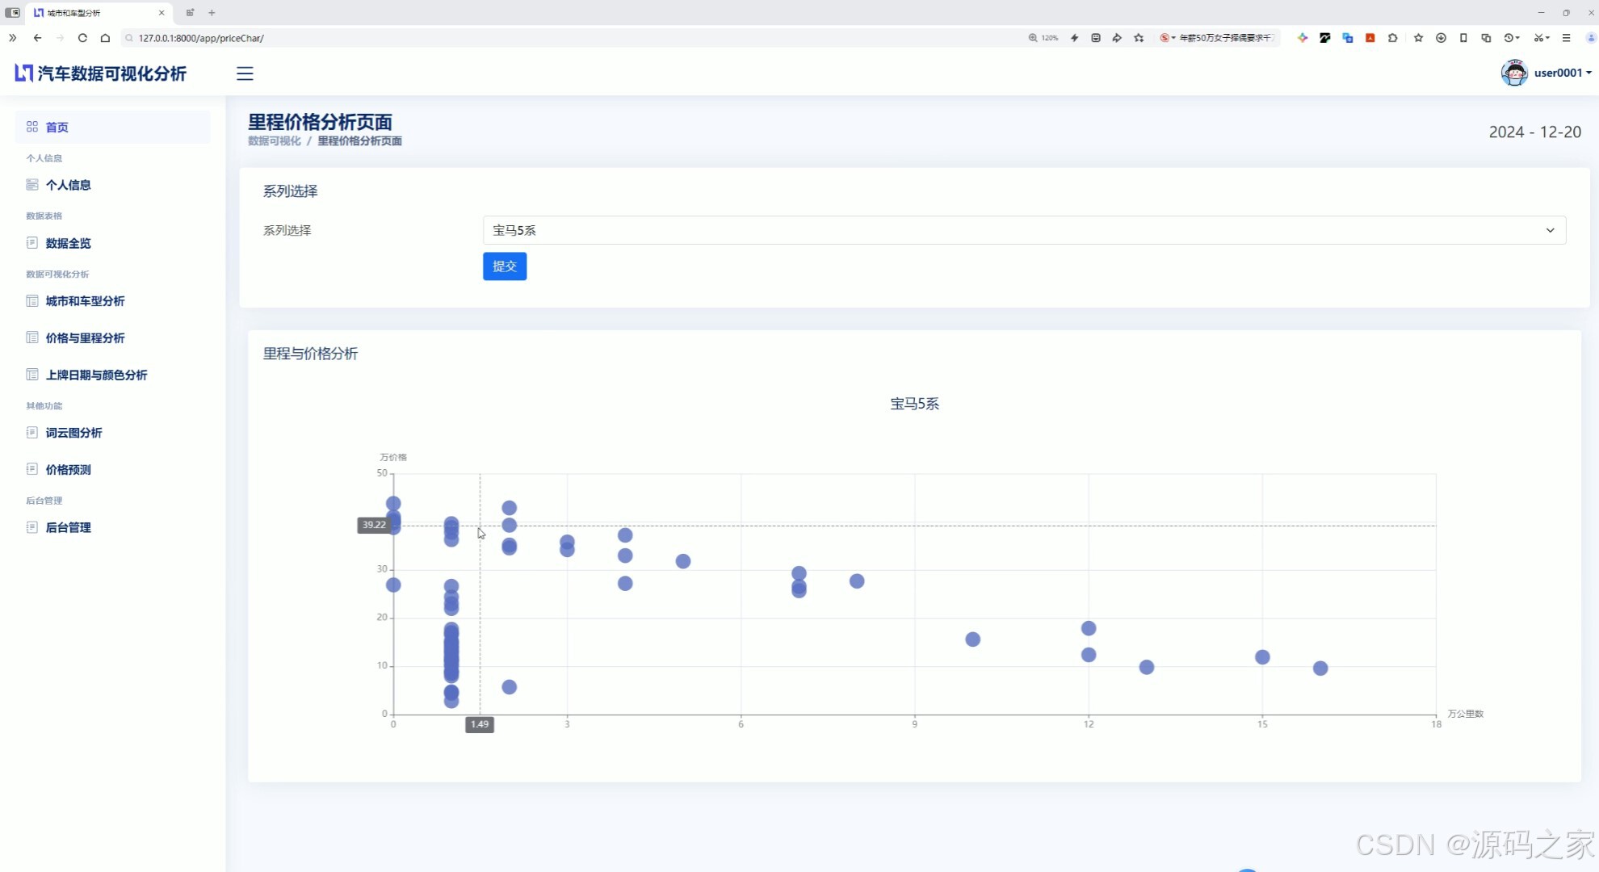Open 城市和车型分析 in the sidebar

[85, 301]
